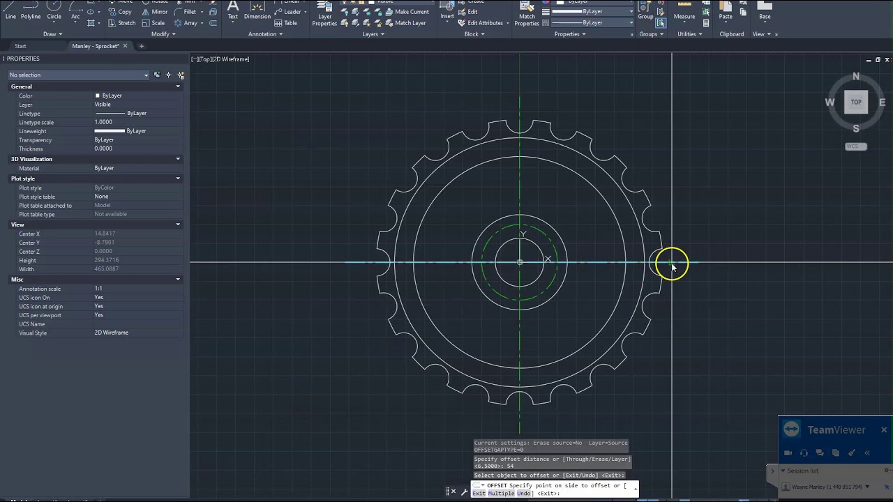This screenshot has width=893, height=502.
Task: Collapse the 3D Visualization section
Action: [178, 159]
